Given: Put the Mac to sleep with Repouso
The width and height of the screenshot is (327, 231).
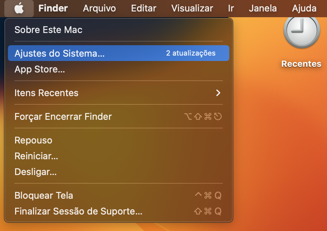Looking at the screenshot, I should [33, 140].
